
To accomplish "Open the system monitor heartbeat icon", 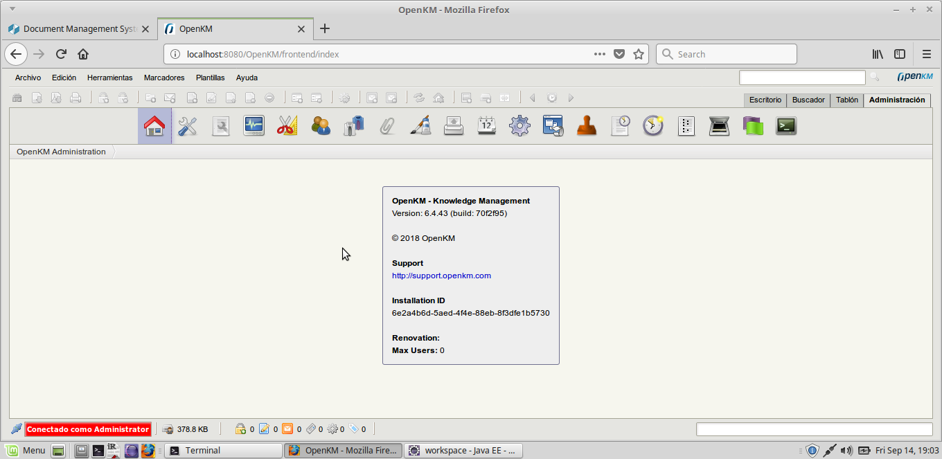I will (x=254, y=125).
